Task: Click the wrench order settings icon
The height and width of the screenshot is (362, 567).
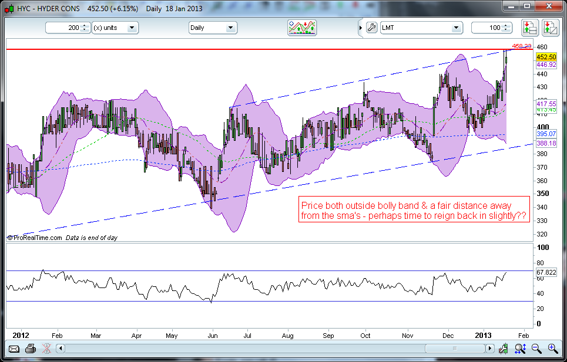Action: (371, 28)
